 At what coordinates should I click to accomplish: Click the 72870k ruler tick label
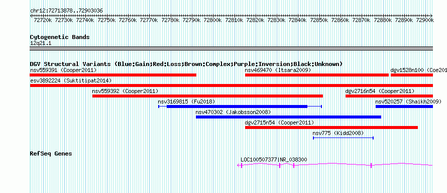[x=362, y=20]
